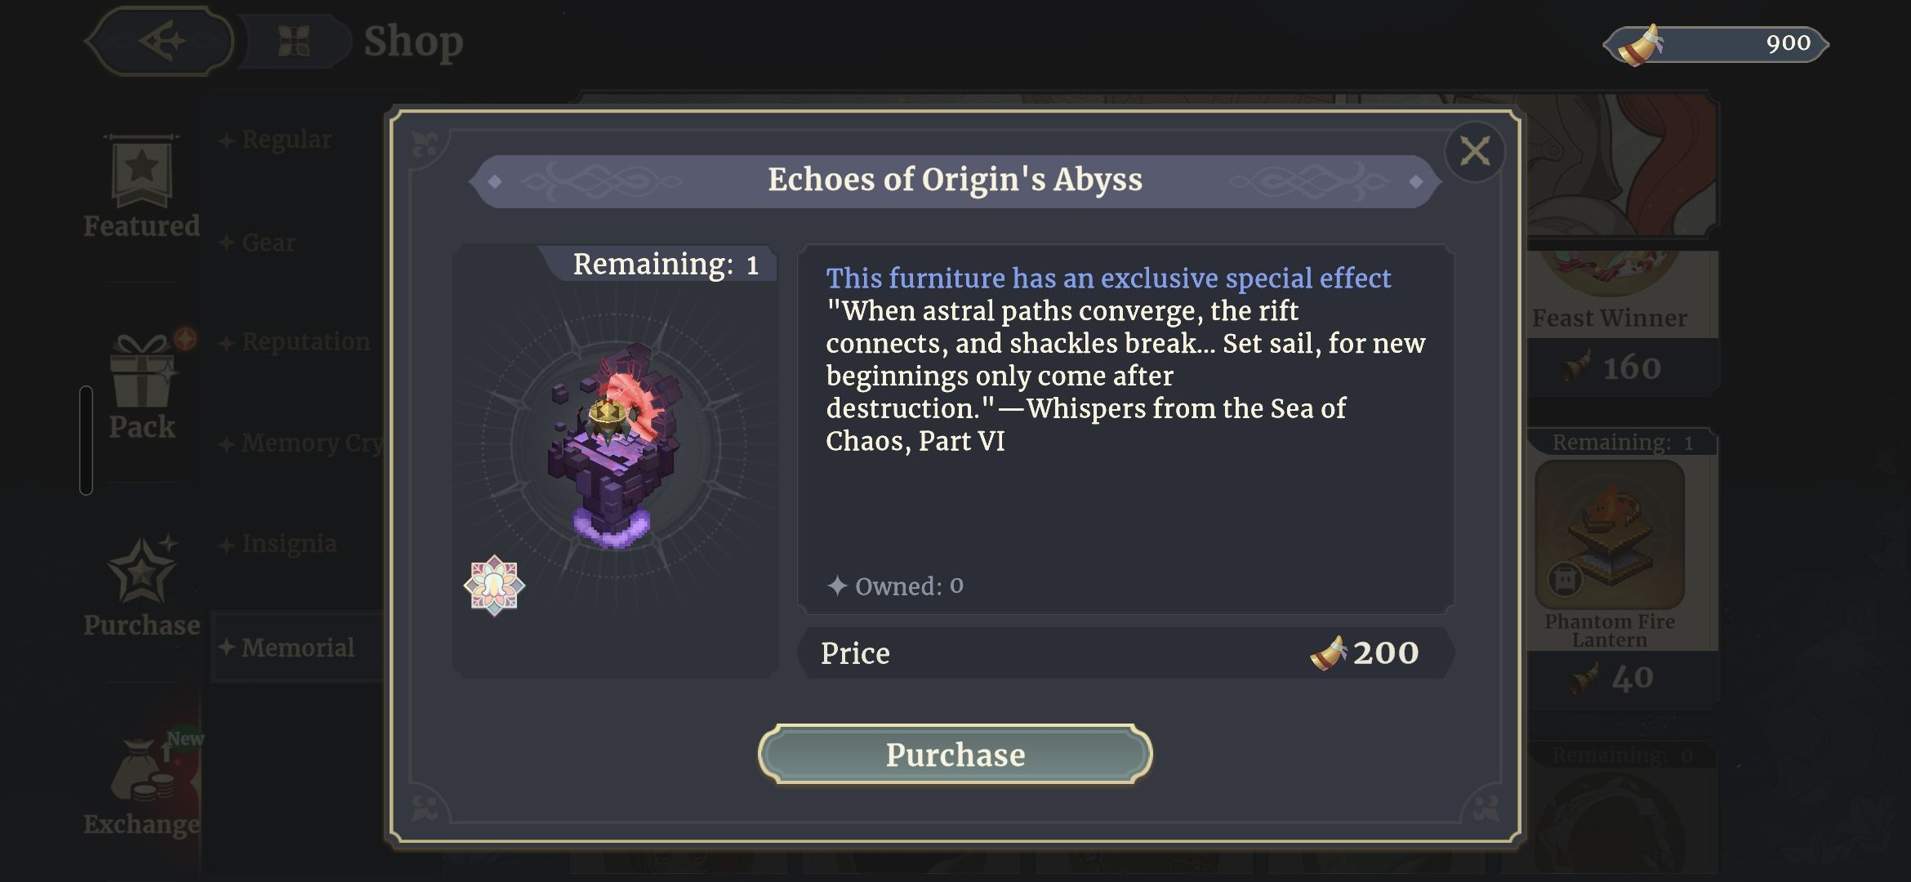The width and height of the screenshot is (1911, 882).
Task: Click the left sidebar scrollbar handle
Action: pyautogui.click(x=86, y=441)
